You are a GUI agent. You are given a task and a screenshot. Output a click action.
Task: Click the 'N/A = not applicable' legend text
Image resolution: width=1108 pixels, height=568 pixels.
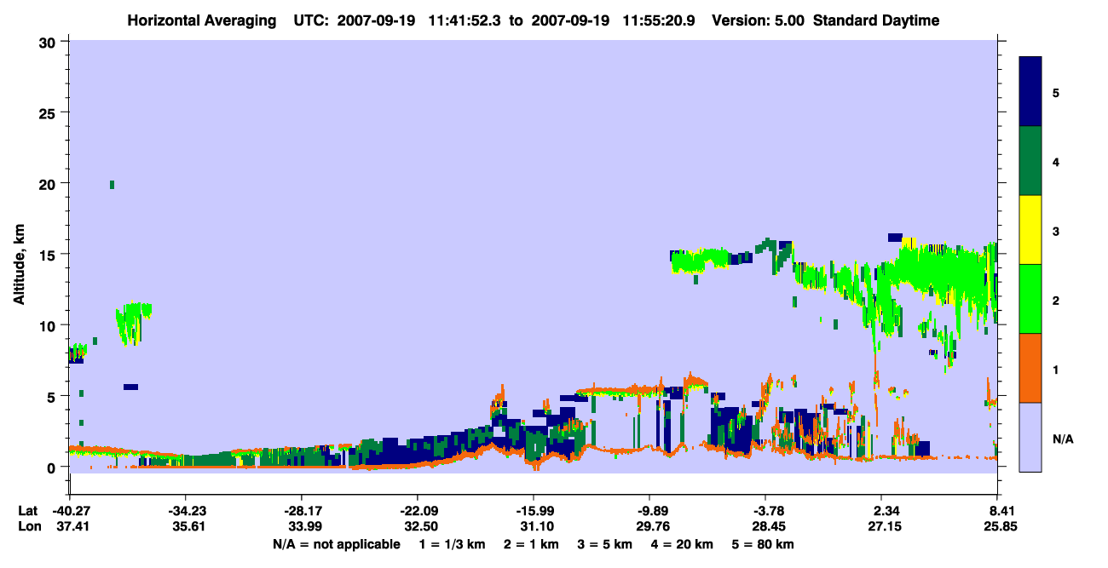tap(336, 544)
